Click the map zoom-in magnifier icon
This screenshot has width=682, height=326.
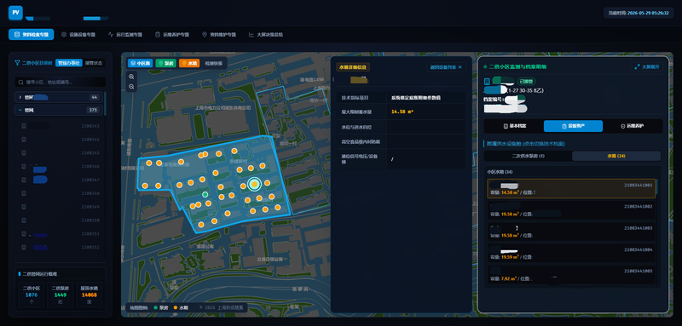131,77
